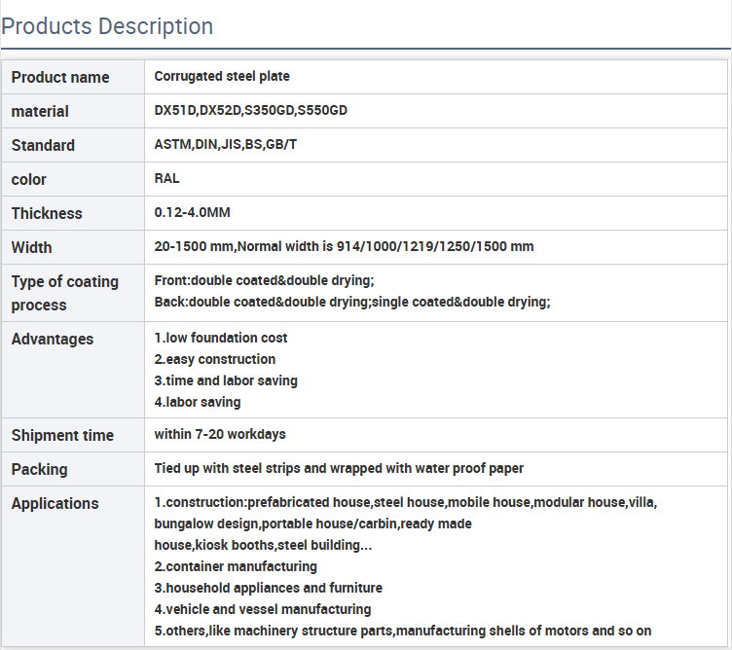Select the Thickness label cell
This screenshot has width=732, height=650.
click(x=73, y=213)
